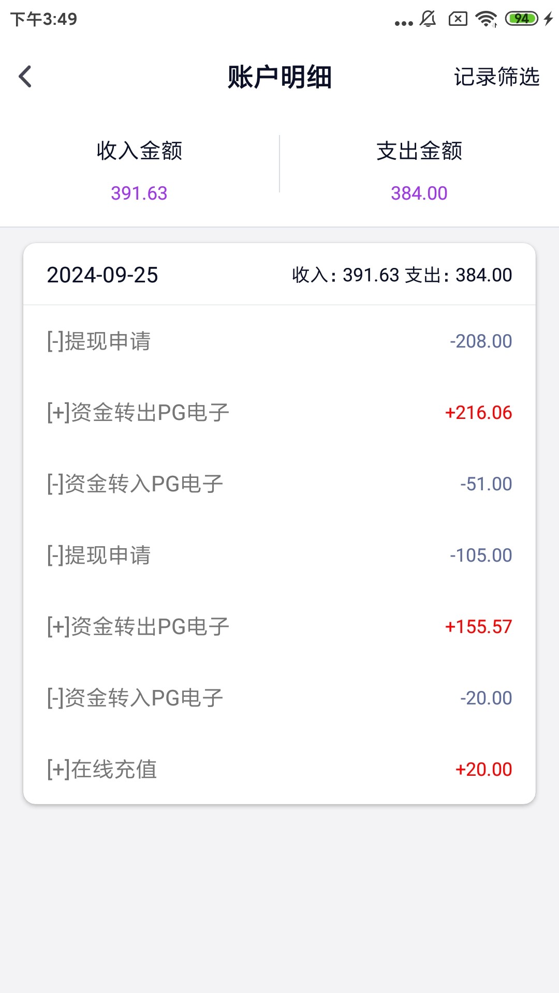Tap the battery level indicator
The width and height of the screenshot is (559, 993).
[521, 19]
